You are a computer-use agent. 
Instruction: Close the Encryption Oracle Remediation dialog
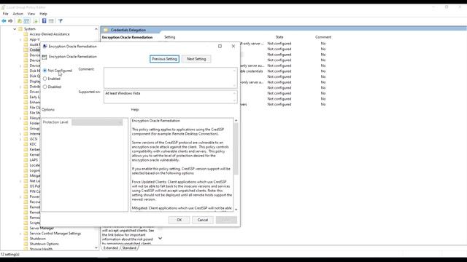pyautogui.click(x=233, y=46)
